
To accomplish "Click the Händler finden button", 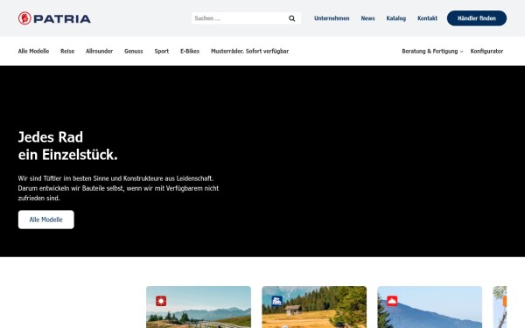I will (477, 18).
